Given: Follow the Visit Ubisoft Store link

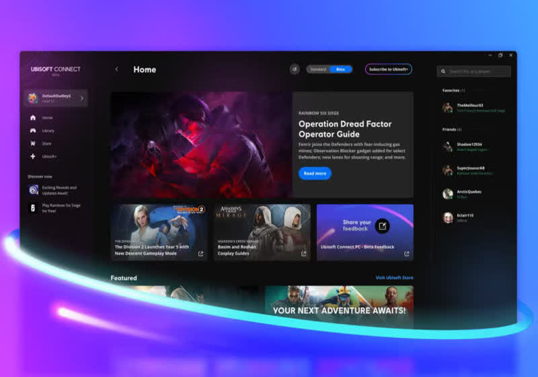Looking at the screenshot, I should 394,278.
